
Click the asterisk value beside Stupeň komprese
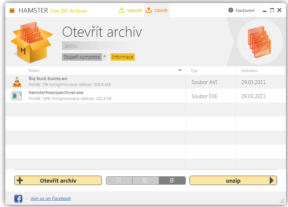coord(105,57)
